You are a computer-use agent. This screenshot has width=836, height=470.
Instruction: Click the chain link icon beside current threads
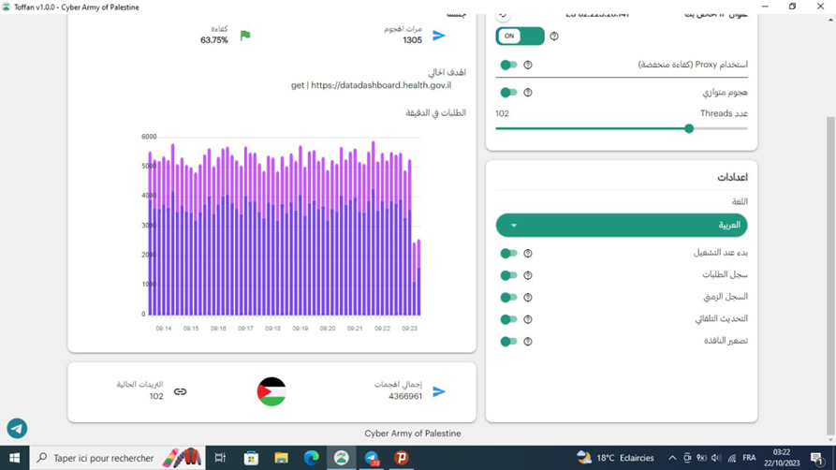(x=180, y=391)
